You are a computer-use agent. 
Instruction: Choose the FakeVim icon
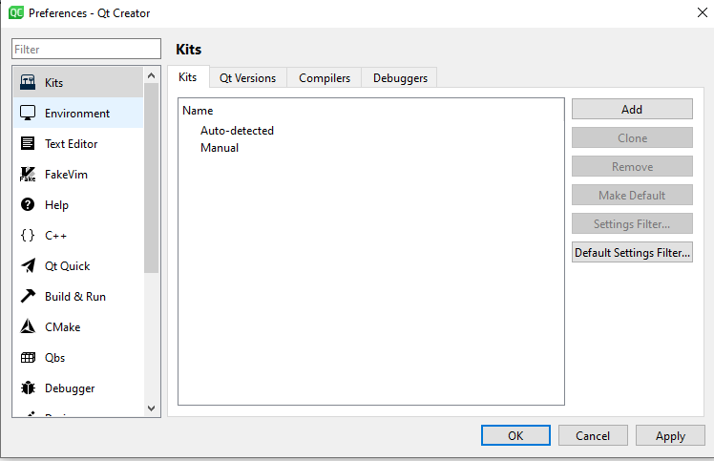point(28,174)
